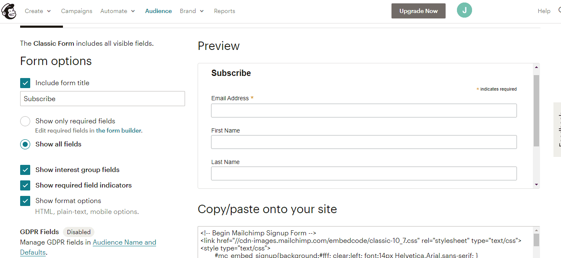
Task: Open the Reports section
Action: 224,11
